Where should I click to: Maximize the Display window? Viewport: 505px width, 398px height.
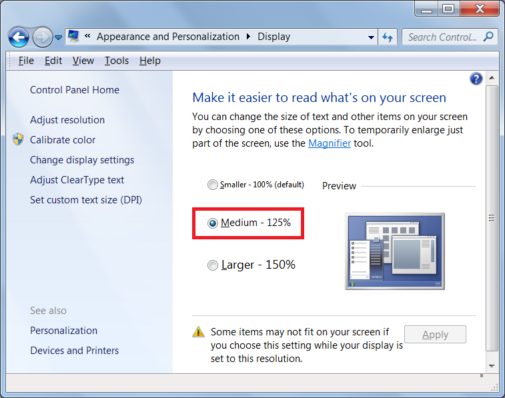(x=448, y=9)
